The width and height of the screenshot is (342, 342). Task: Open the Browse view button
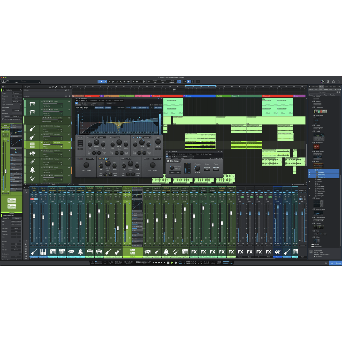(x=339, y=263)
